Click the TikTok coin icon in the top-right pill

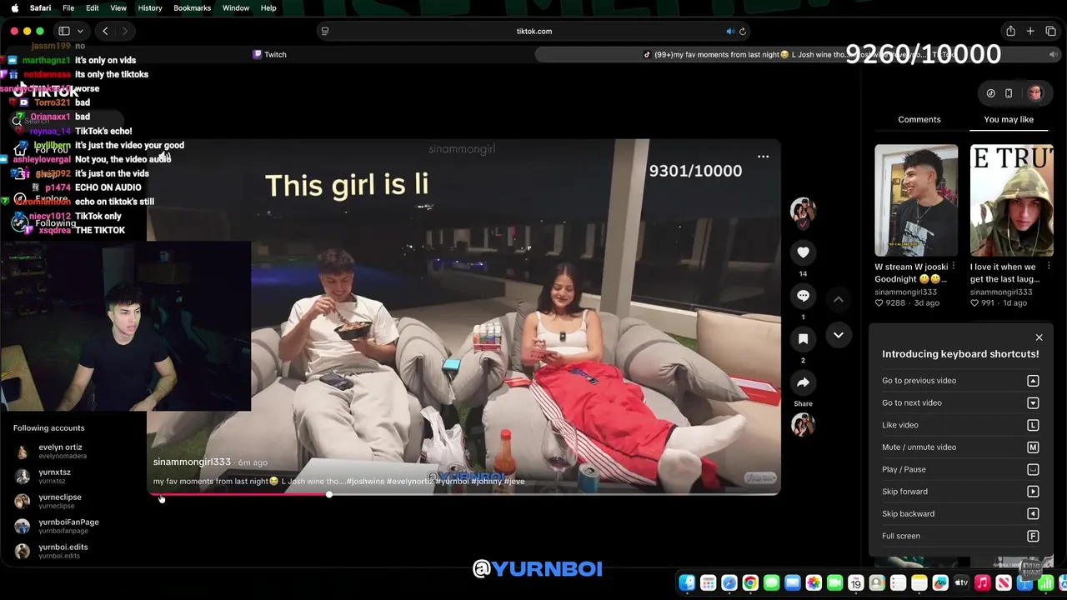pyautogui.click(x=990, y=93)
